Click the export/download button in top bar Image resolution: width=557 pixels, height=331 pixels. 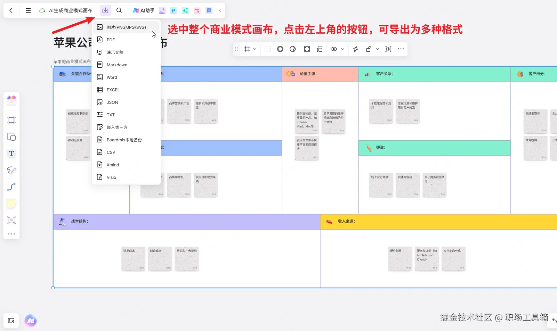click(x=105, y=10)
